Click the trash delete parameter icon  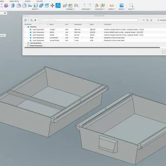(x=151, y=20)
